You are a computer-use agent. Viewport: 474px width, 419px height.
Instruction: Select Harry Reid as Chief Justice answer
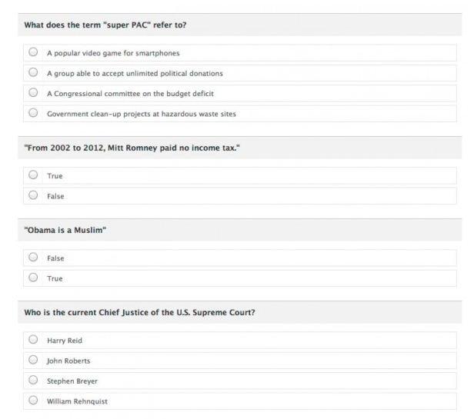coord(33,340)
